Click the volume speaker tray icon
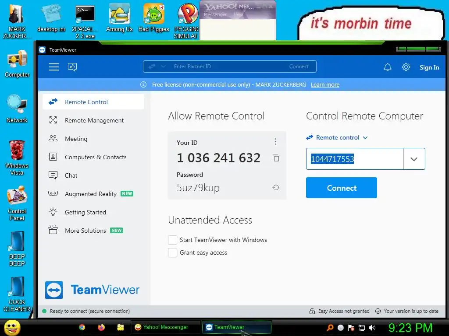This screenshot has width=449, height=336. tap(372, 328)
